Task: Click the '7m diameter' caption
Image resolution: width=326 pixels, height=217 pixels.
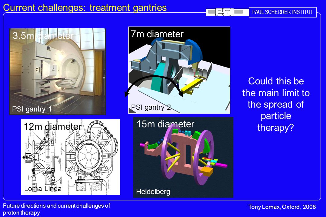Action: (157, 34)
